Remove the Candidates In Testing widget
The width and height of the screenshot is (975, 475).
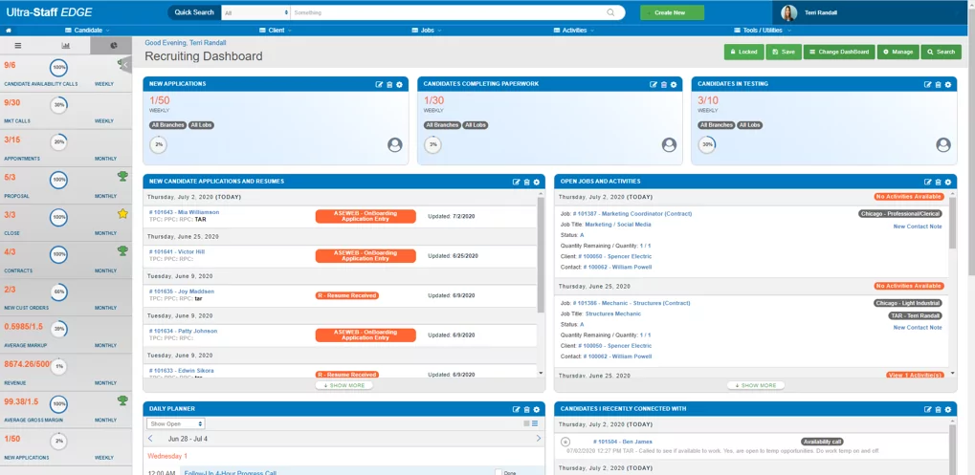coord(939,84)
